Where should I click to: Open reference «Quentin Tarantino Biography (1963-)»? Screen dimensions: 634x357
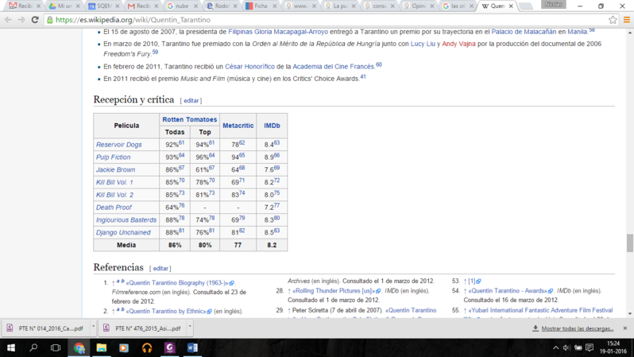(180, 283)
